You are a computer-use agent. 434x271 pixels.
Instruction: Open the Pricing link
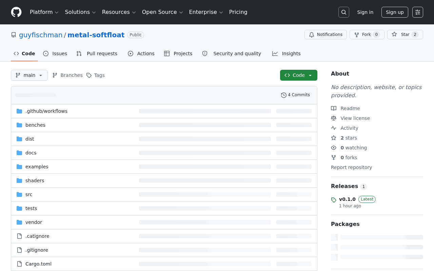click(238, 12)
